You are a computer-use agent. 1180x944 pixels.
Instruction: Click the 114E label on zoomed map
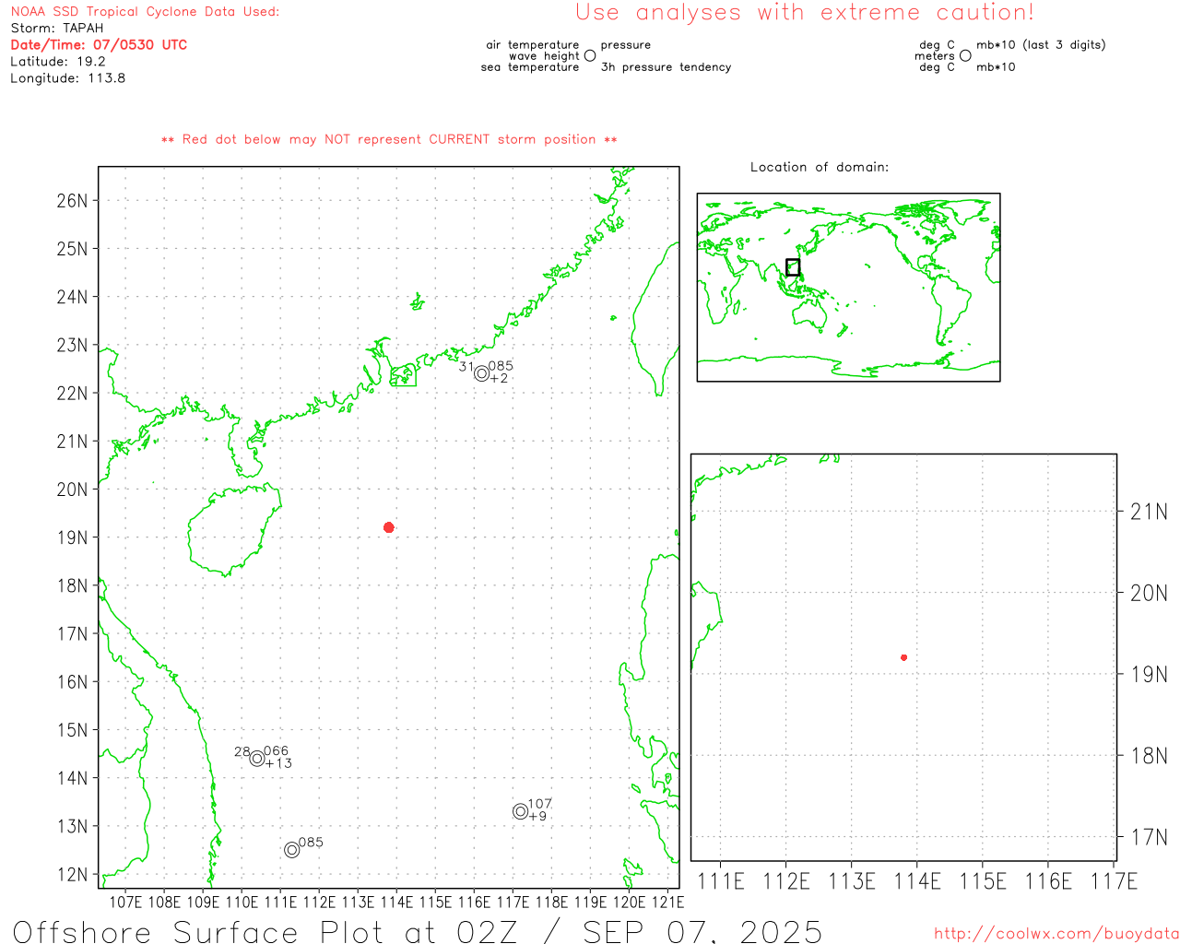[x=917, y=881]
